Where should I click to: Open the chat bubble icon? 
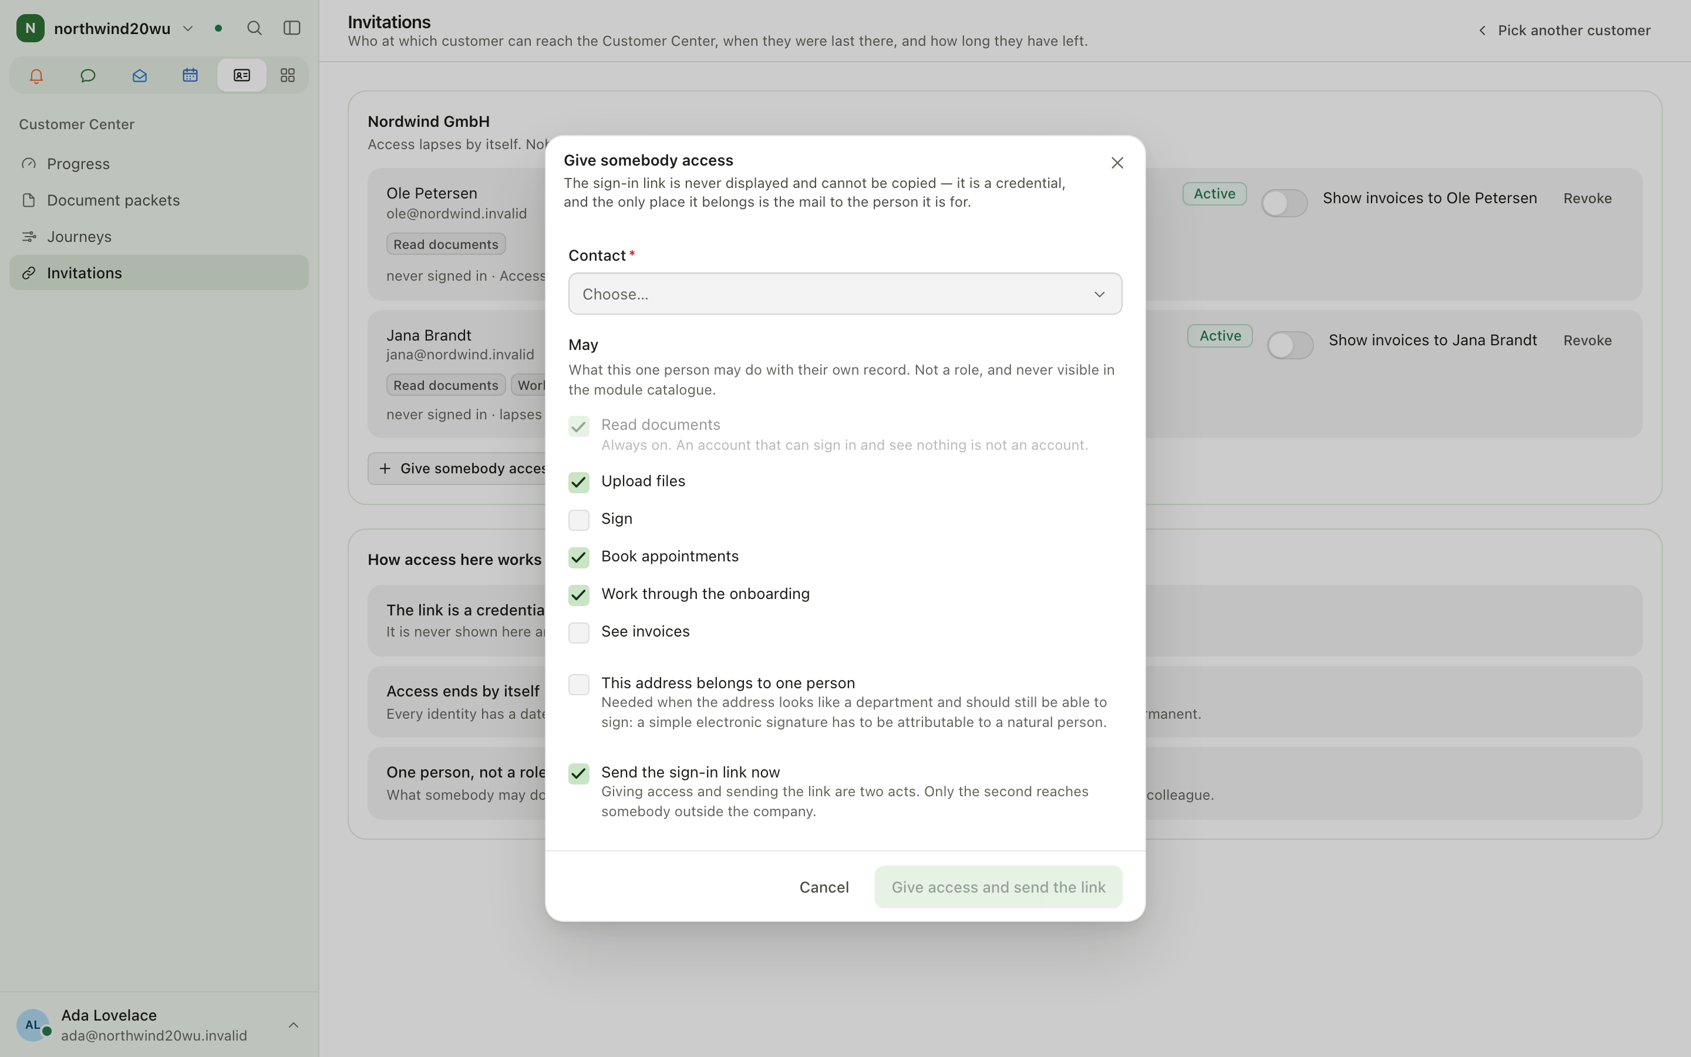tap(88, 76)
